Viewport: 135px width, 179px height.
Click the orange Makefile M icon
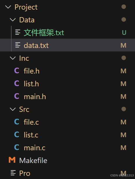click(x=12, y=160)
